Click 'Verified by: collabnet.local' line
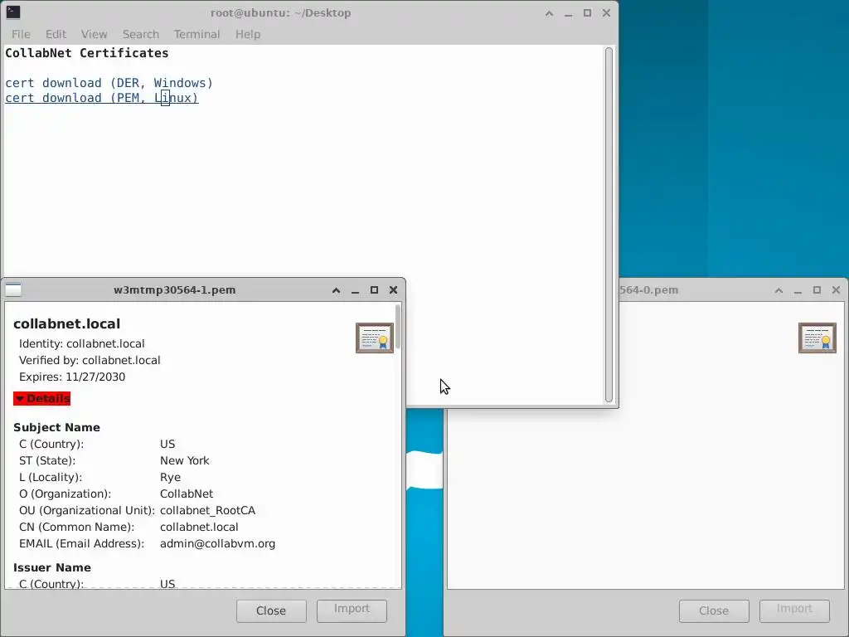 [x=90, y=361]
